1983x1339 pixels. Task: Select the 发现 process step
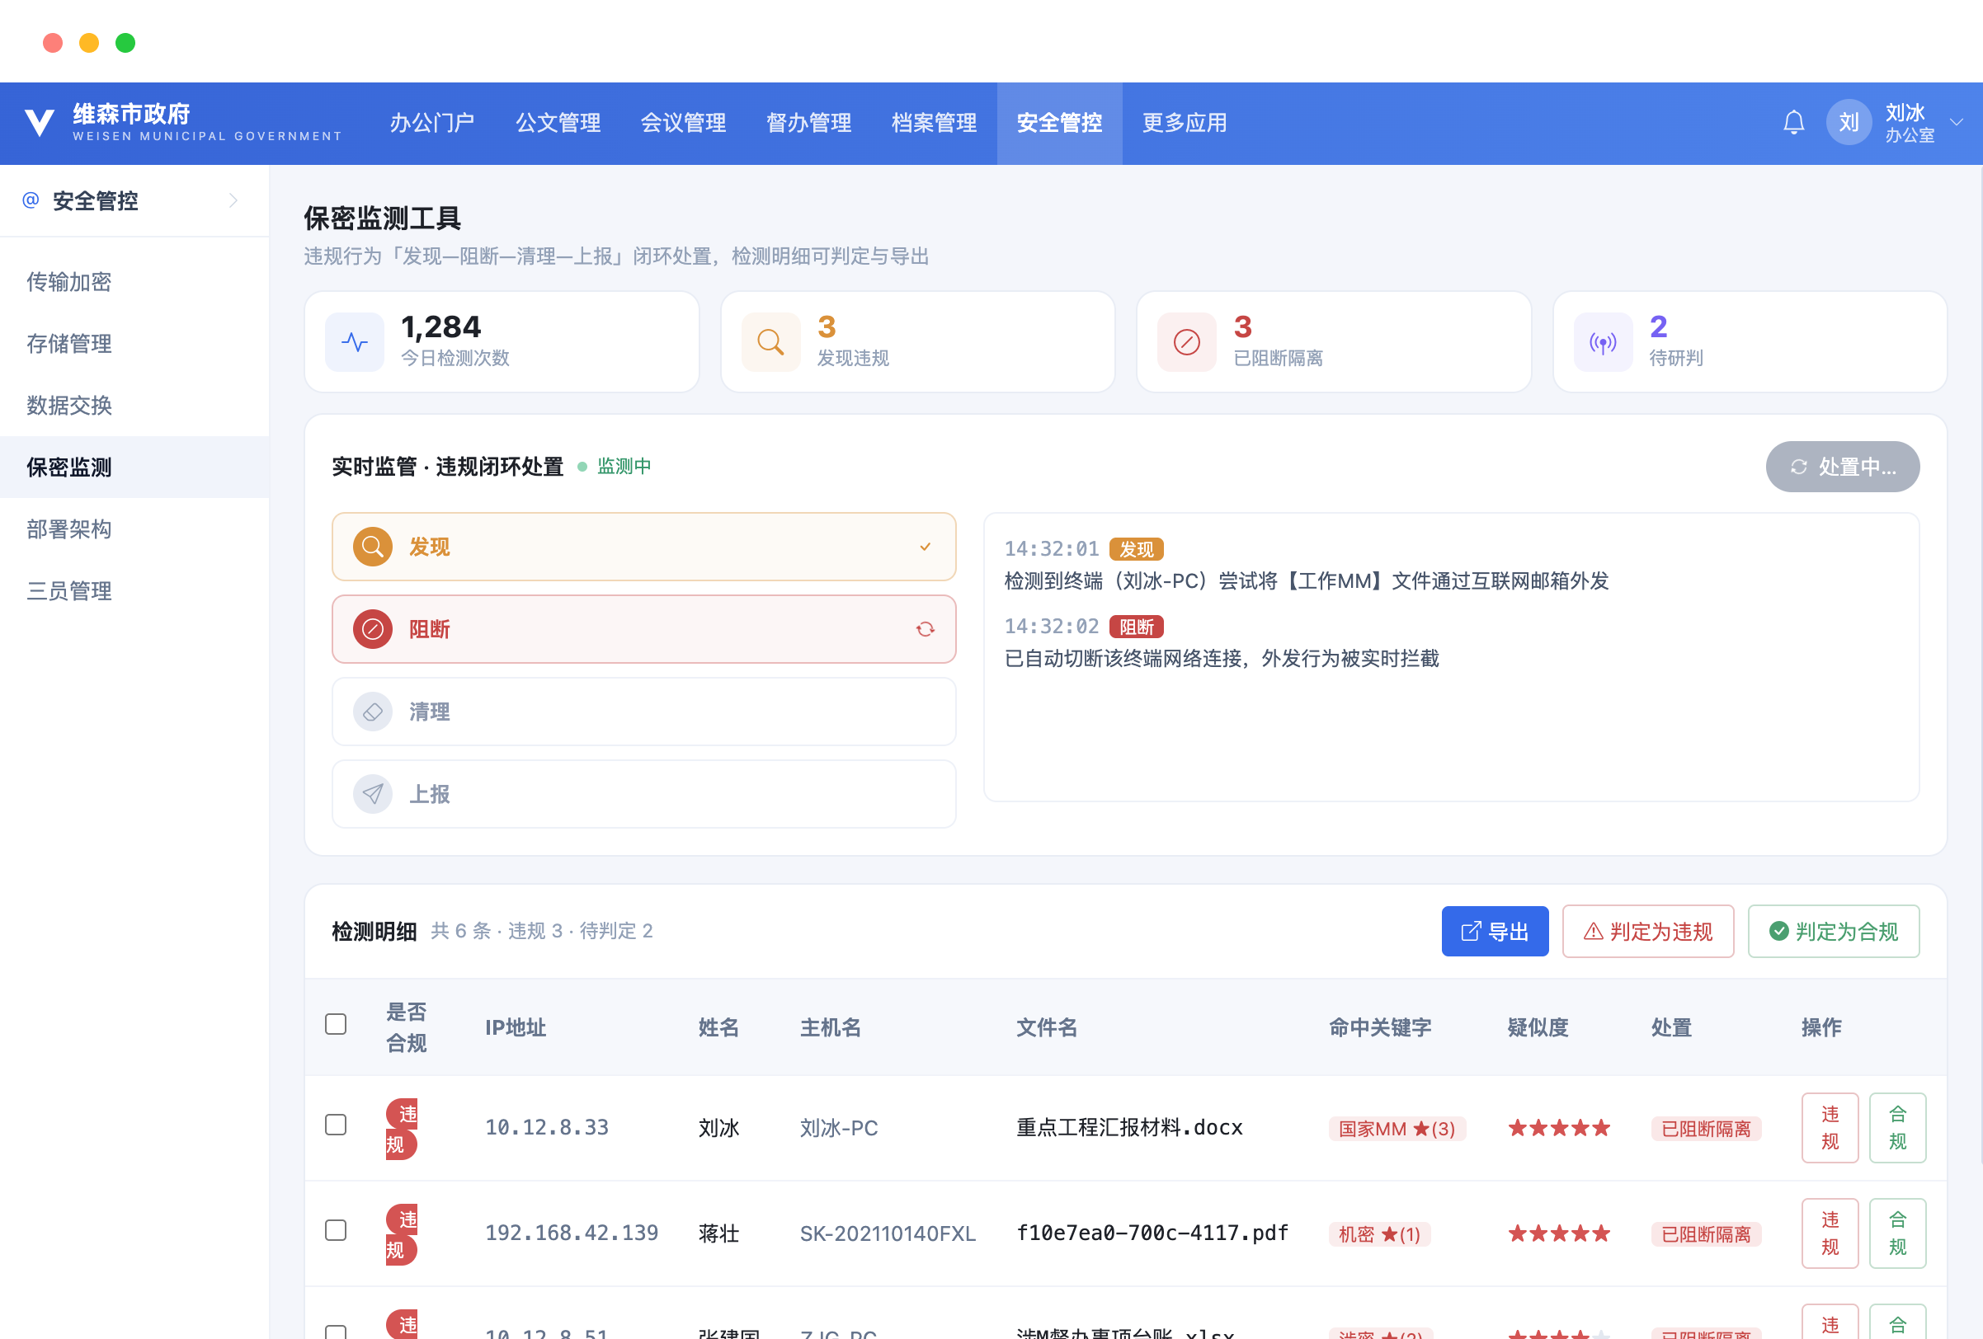[643, 547]
